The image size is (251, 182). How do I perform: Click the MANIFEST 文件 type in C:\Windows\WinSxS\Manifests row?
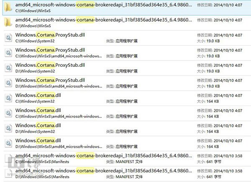point(129,162)
